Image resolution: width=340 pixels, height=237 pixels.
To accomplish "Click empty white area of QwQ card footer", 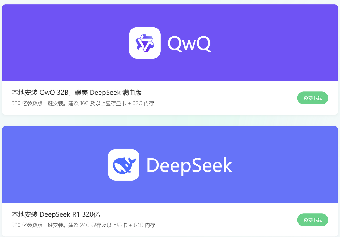I will (226, 98).
